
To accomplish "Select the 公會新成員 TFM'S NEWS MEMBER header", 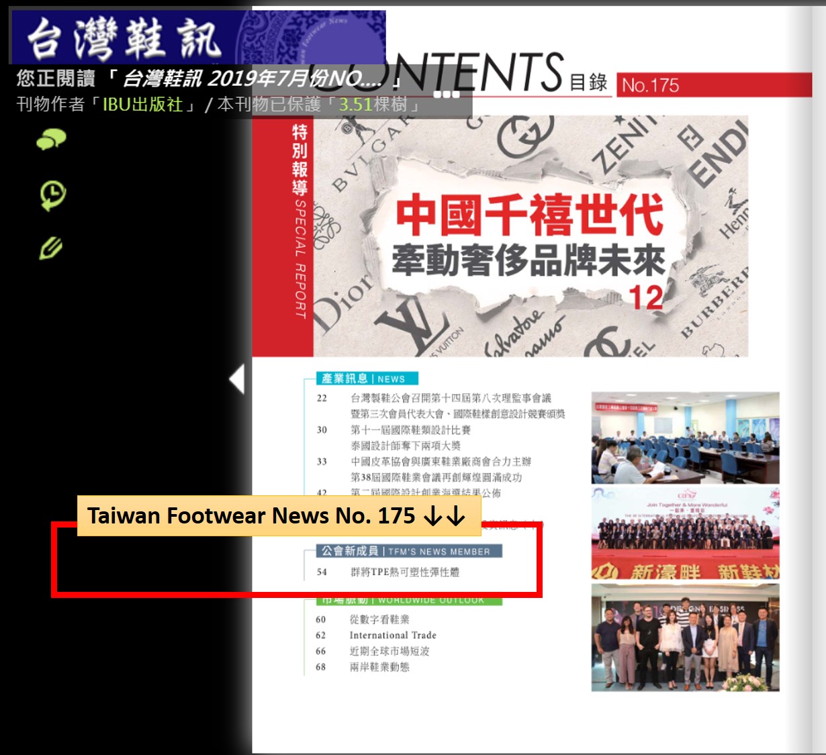I will (x=409, y=551).
